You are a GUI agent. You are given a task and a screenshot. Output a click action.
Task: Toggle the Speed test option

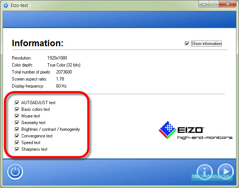click(x=17, y=143)
